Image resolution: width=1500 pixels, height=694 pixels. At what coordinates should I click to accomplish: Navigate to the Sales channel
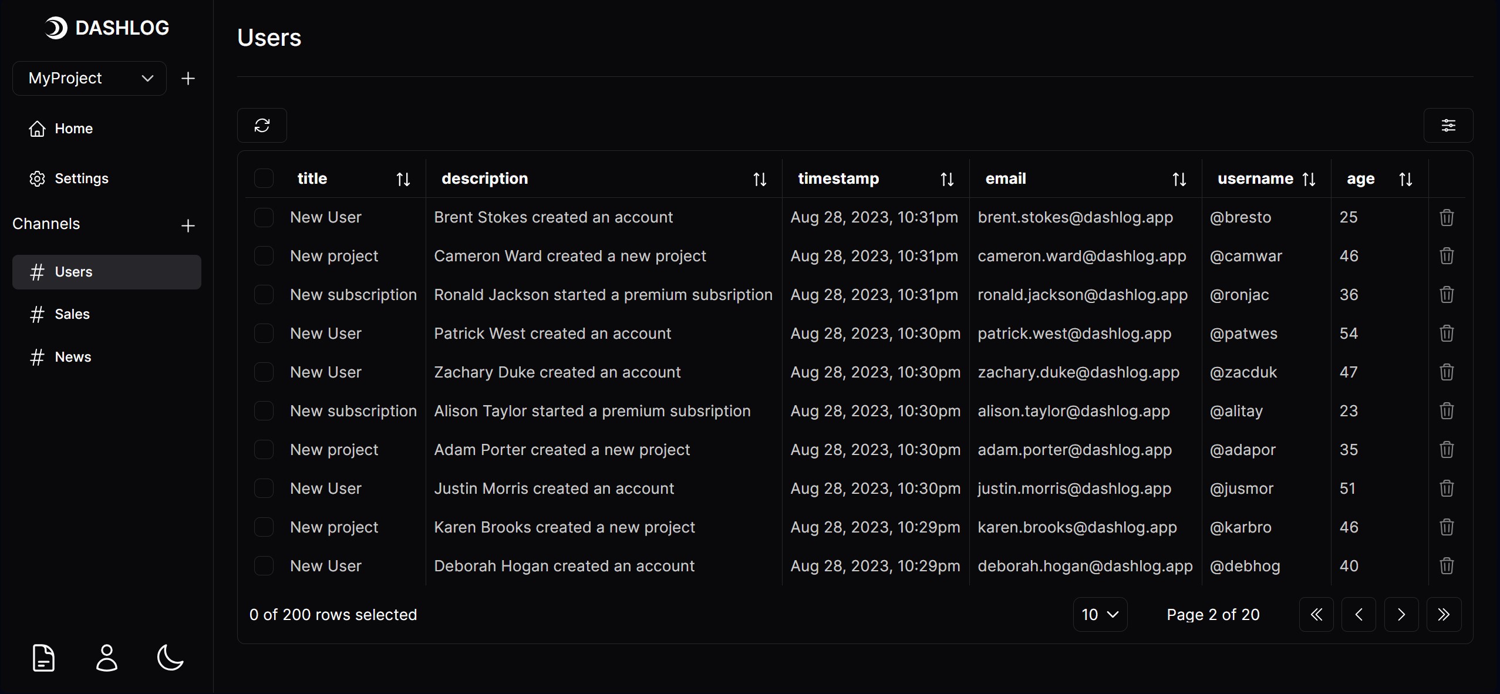pos(73,314)
